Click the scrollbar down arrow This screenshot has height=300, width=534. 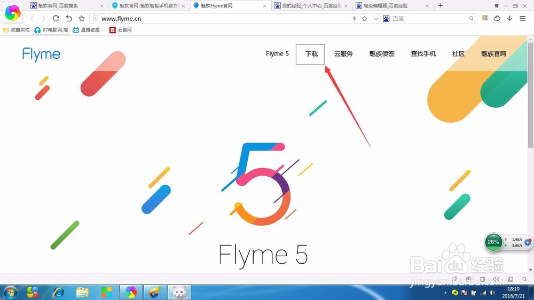[531, 270]
